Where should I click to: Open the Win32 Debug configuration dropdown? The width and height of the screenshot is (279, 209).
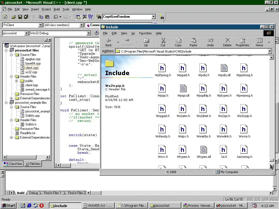point(89,33)
